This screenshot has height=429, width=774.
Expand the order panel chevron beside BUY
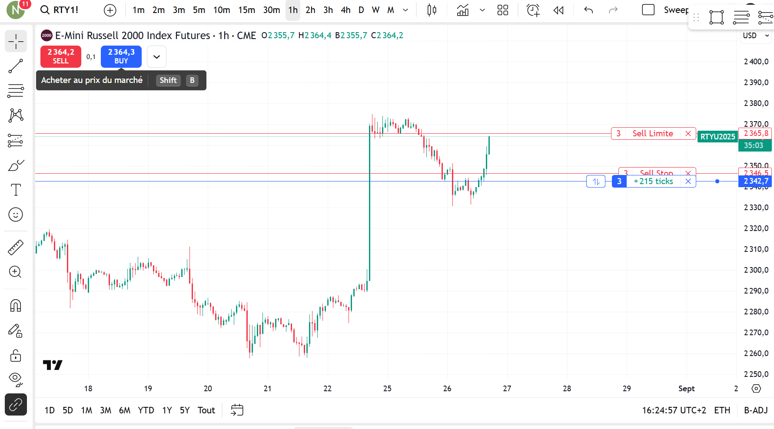(156, 57)
